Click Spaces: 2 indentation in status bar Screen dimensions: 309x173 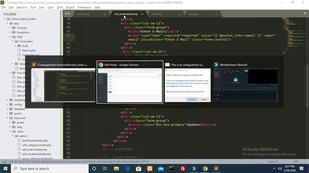coord(273,161)
